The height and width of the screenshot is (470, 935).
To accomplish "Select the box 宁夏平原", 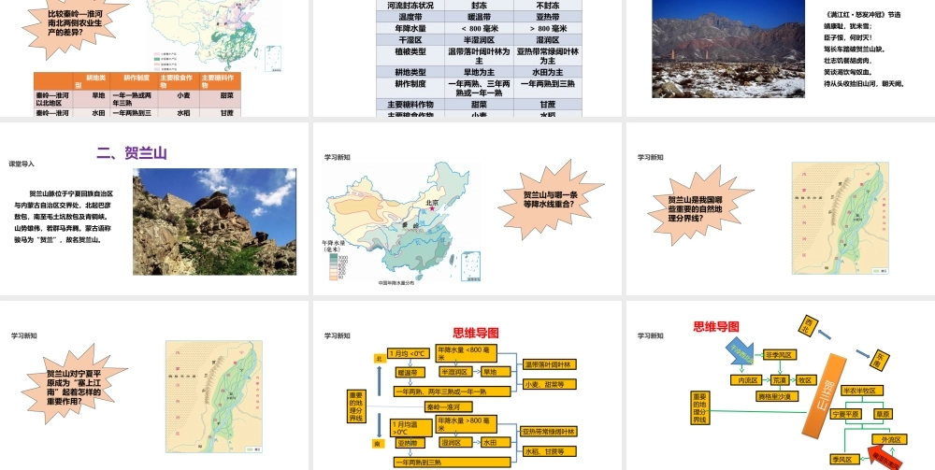I will click(x=845, y=413).
